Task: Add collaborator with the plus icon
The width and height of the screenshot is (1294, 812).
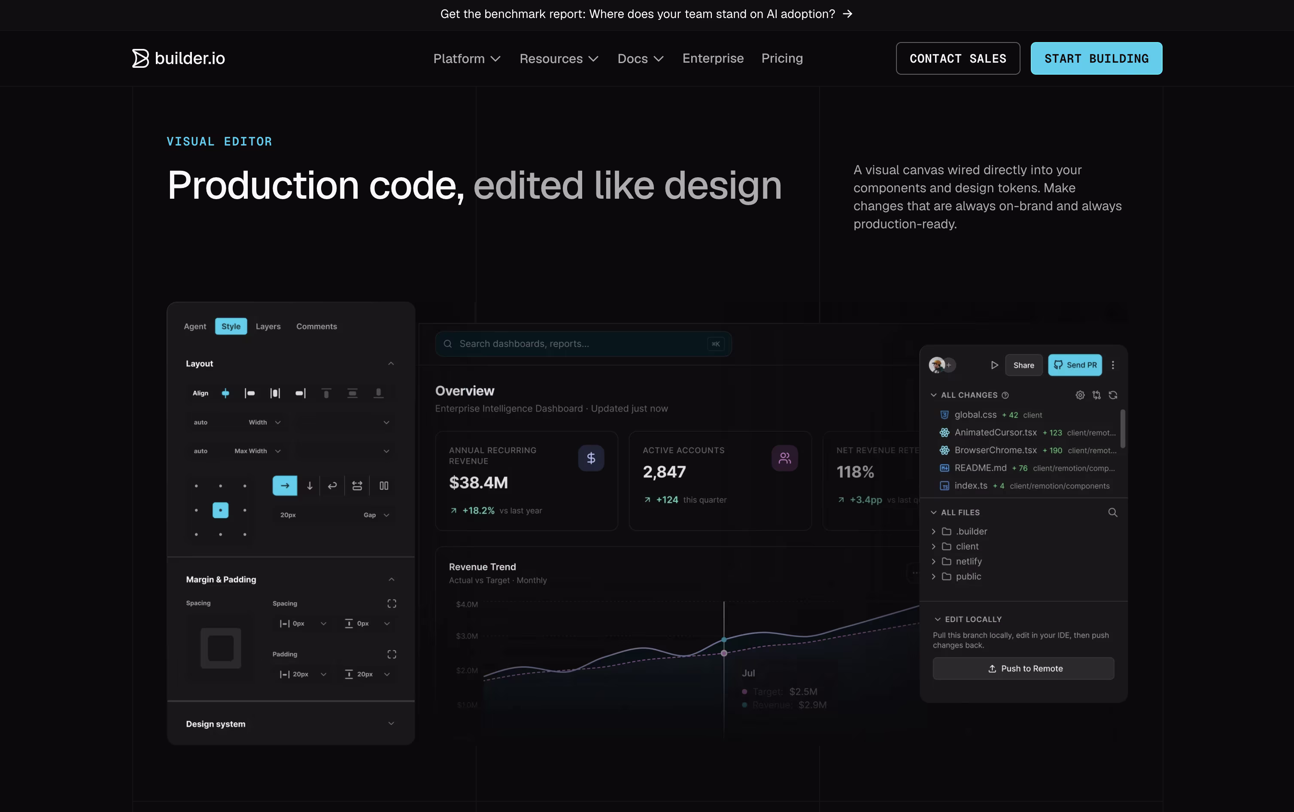Action: [950, 365]
